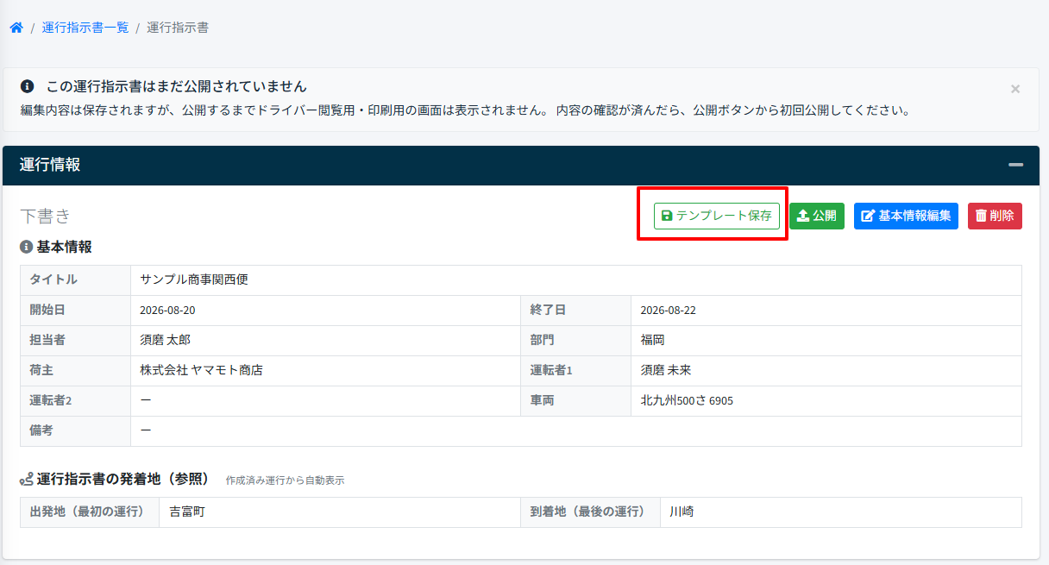Go to home via breadcrumb house icon
The width and height of the screenshot is (1049, 565).
point(16,28)
